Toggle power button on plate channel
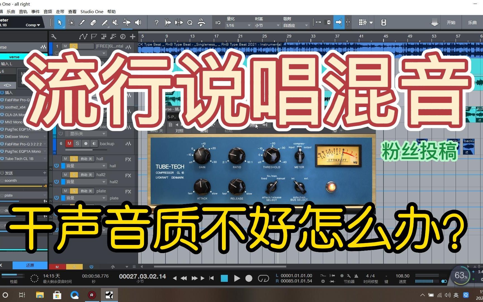Viewport: 483px width, 302px height. (x=56, y=198)
